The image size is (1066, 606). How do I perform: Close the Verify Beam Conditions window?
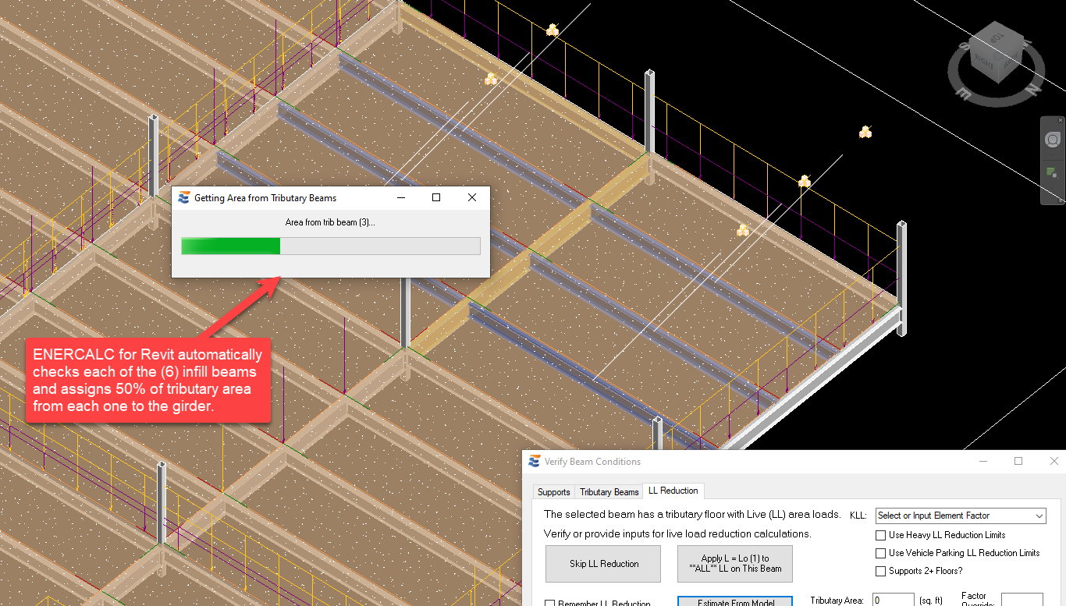(1054, 461)
